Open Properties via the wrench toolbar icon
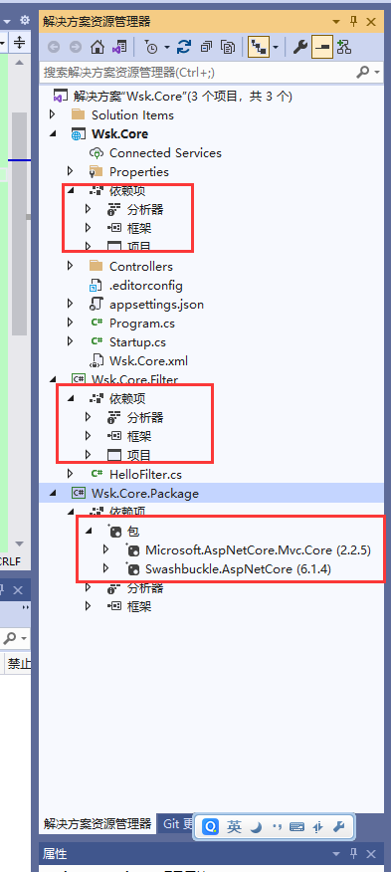Viewport: 391px width, 872px height. click(299, 47)
